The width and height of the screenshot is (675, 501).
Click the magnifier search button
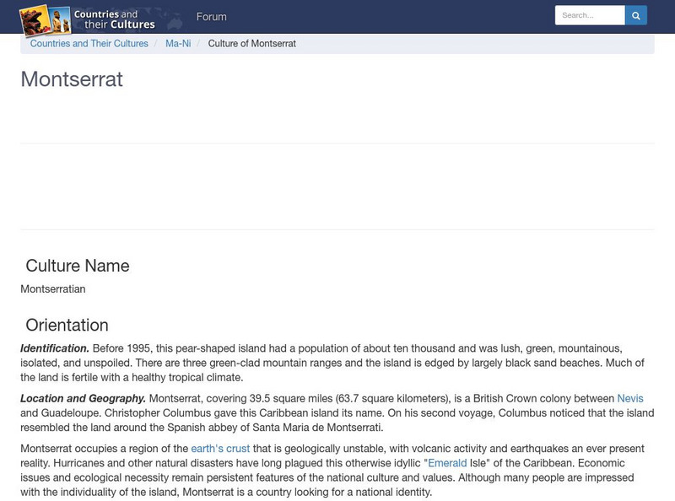(x=636, y=15)
